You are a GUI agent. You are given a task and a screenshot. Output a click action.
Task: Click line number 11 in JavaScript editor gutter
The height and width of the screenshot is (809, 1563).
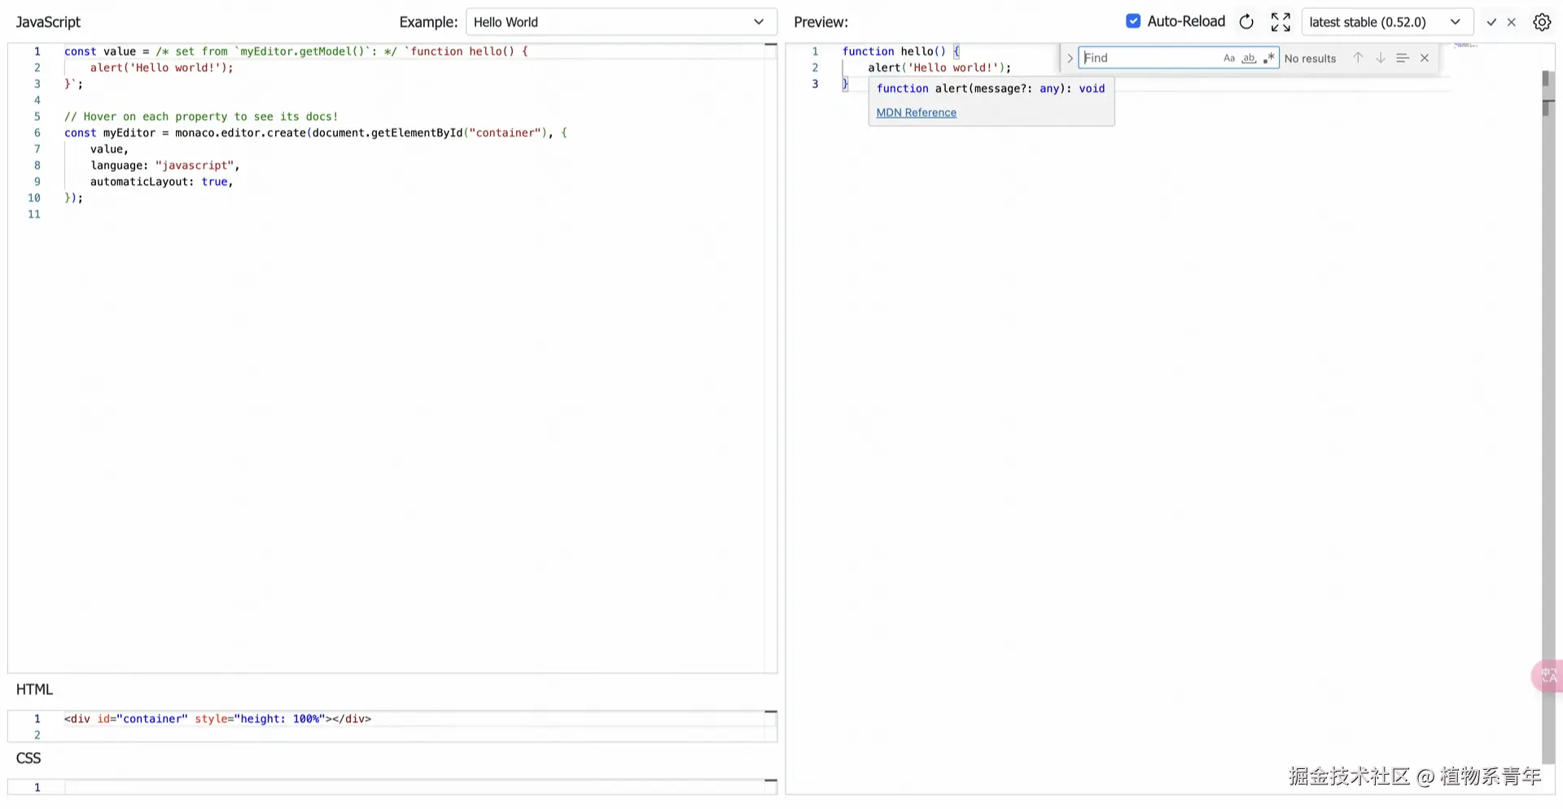[x=34, y=214]
